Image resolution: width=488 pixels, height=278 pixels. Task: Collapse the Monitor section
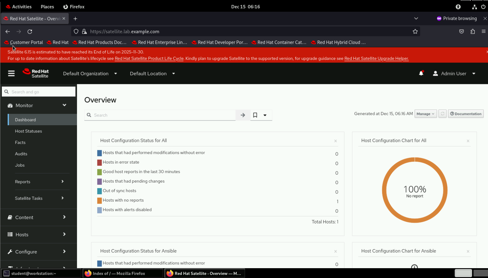[x=38, y=105]
